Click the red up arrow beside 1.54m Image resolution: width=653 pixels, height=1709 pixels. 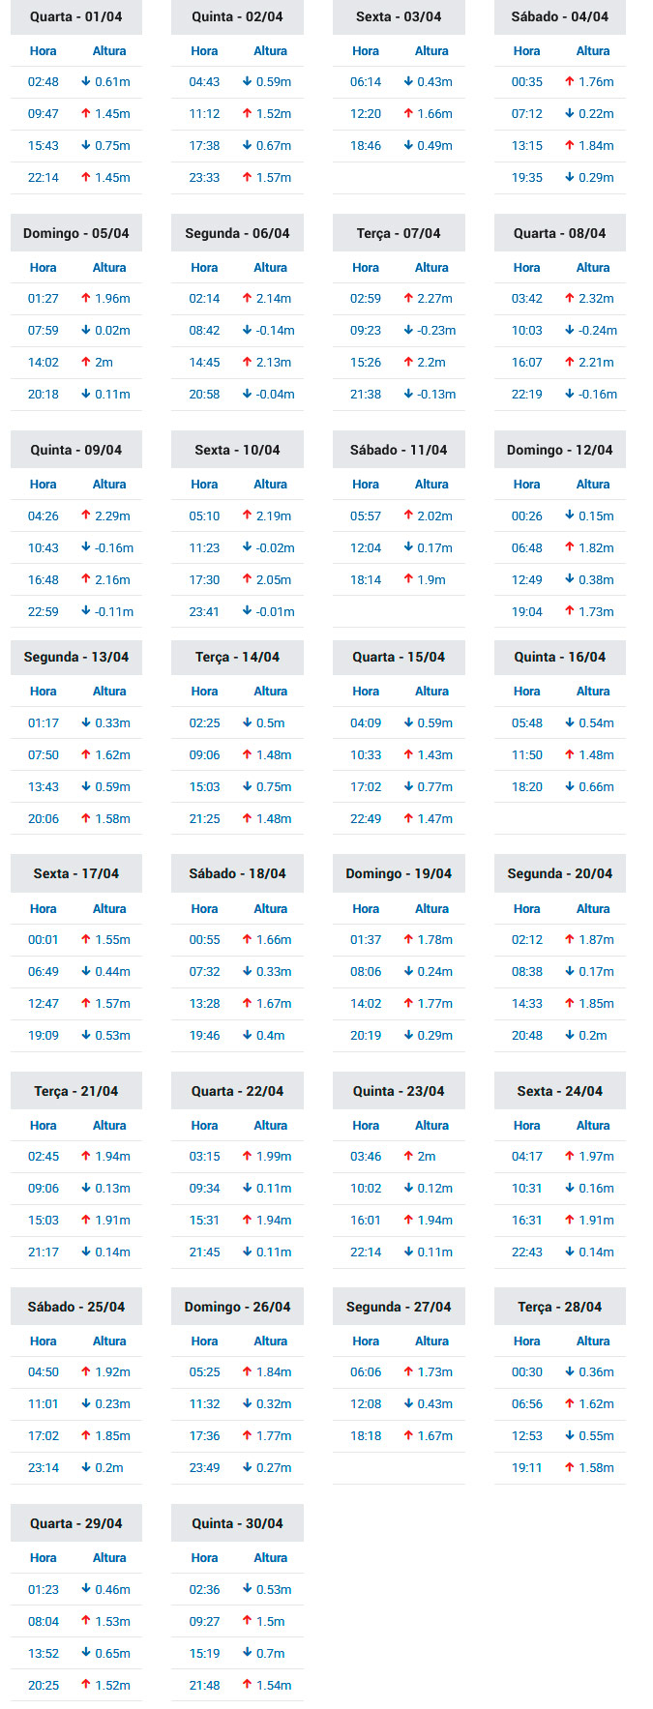(x=247, y=1686)
